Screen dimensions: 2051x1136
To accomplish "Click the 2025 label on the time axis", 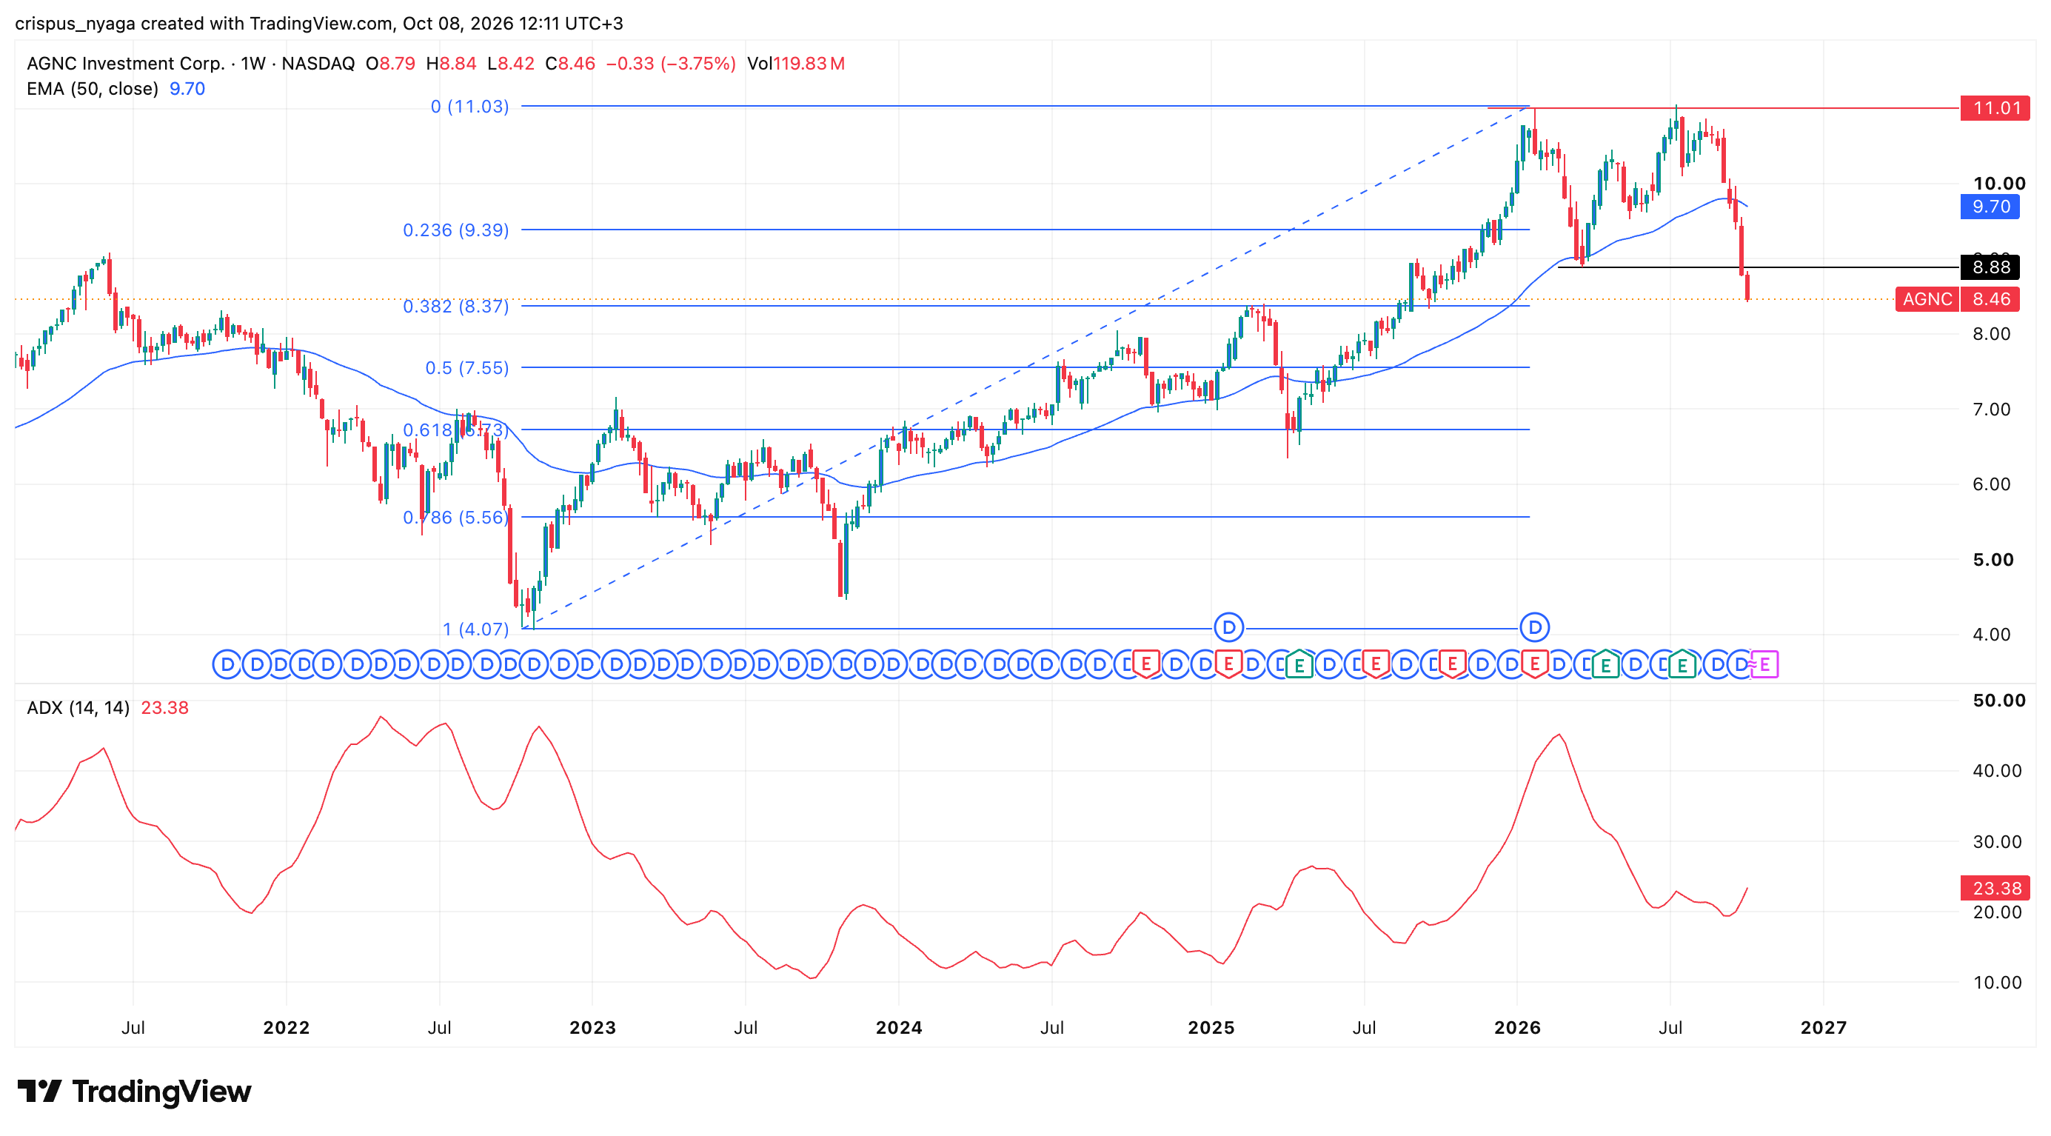I will click(1211, 1028).
